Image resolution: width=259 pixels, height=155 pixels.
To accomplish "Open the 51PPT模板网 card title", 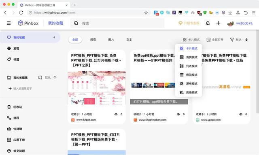I will pos(154,58).
